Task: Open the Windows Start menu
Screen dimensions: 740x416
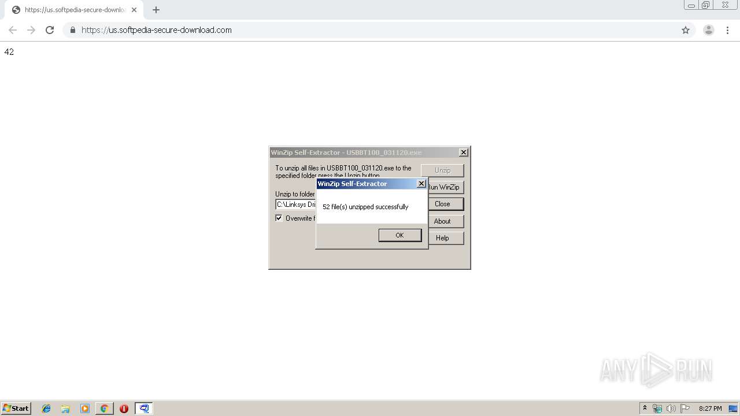Action: tap(16, 408)
